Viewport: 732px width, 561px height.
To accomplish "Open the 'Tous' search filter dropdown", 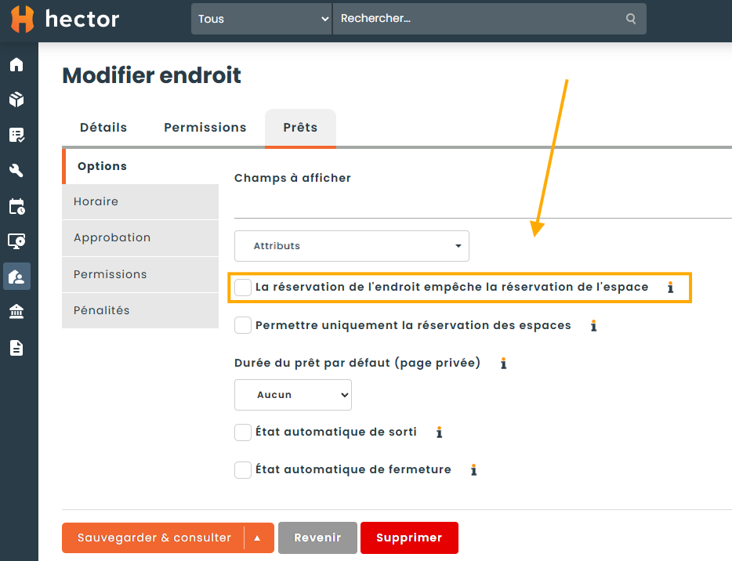I will tap(262, 19).
